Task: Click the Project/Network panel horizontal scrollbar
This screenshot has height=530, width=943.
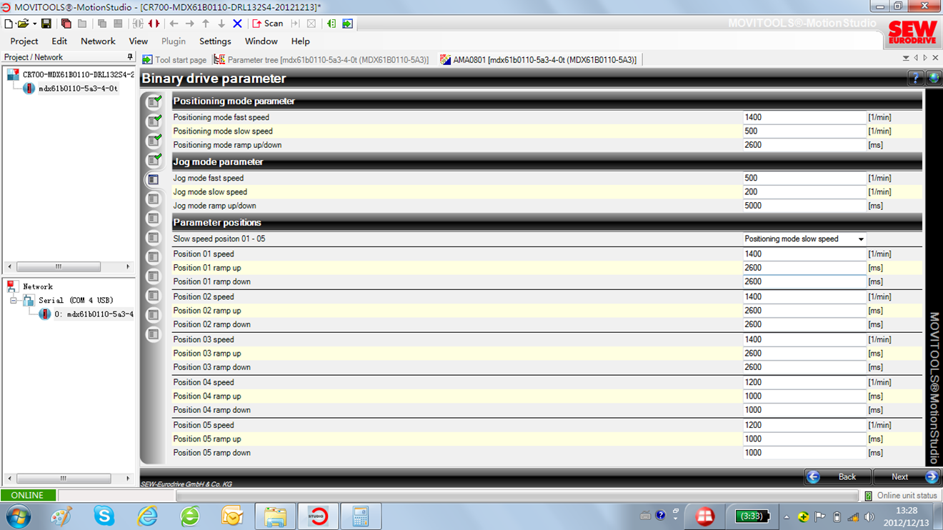Action: (x=59, y=266)
